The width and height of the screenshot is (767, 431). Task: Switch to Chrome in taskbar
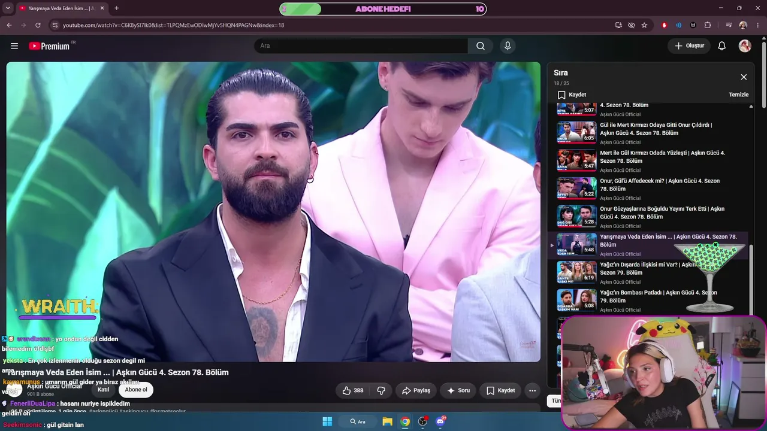405,421
